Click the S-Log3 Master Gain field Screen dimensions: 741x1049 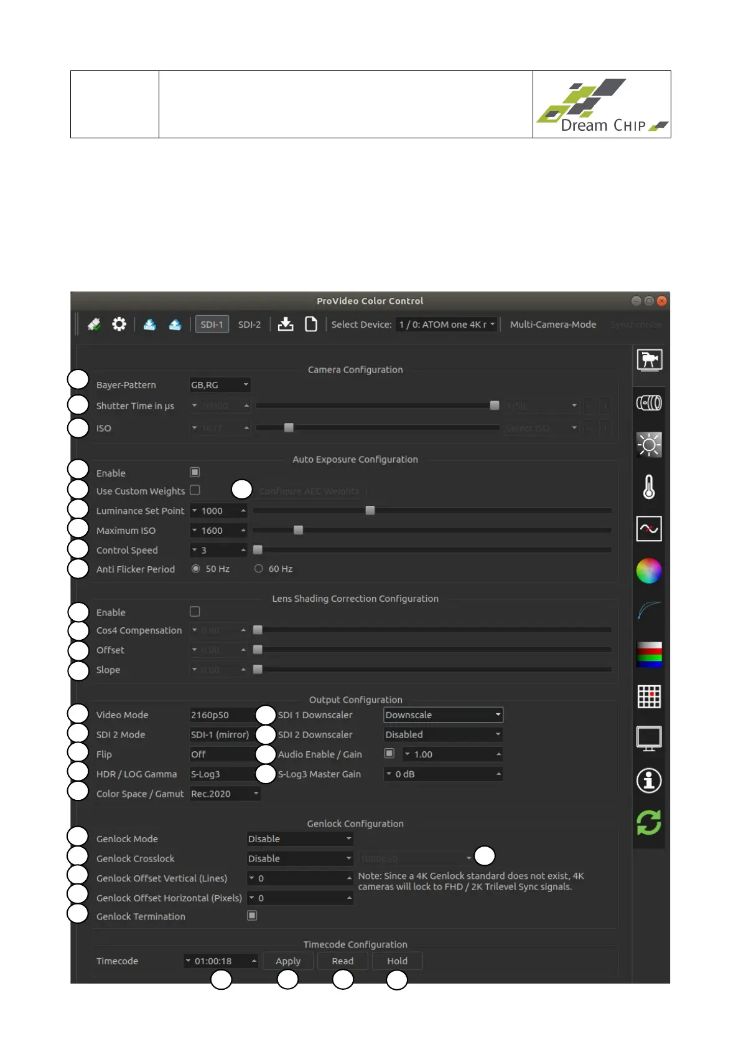(x=443, y=774)
